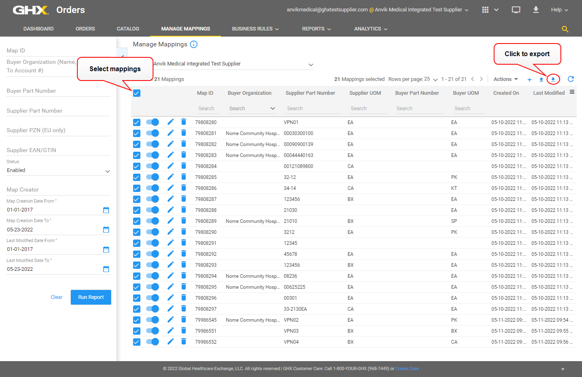Click the monitor icon in the header
The width and height of the screenshot is (582, 377).
(x=516, y=10)
